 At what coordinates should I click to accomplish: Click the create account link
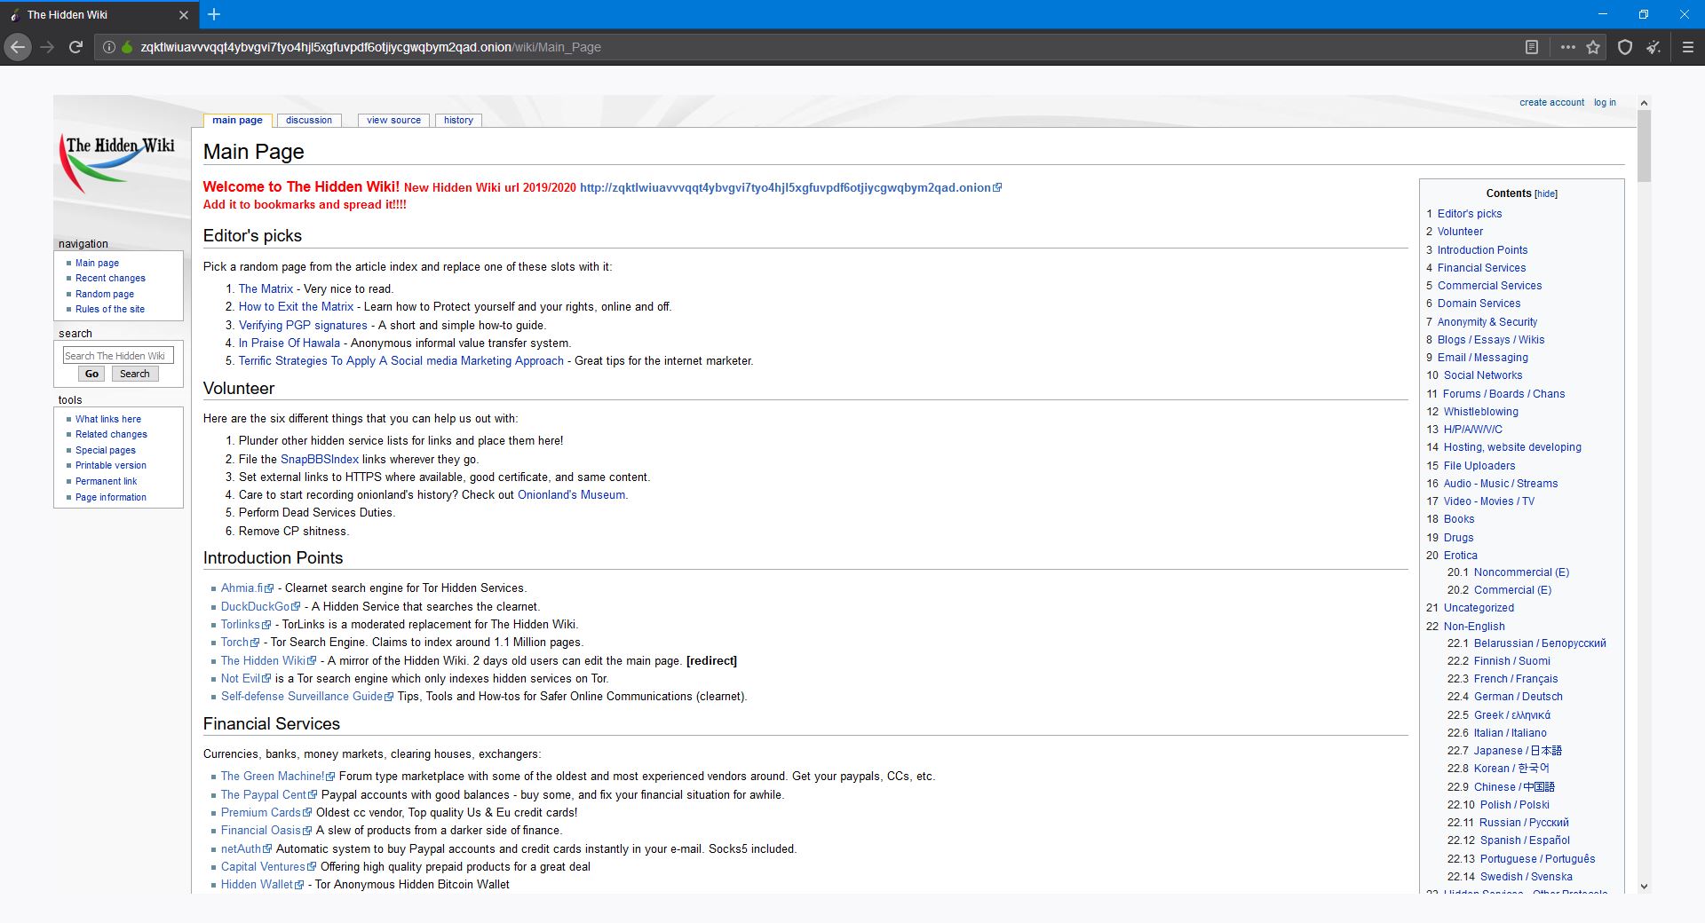click(x=1551, y=102)
